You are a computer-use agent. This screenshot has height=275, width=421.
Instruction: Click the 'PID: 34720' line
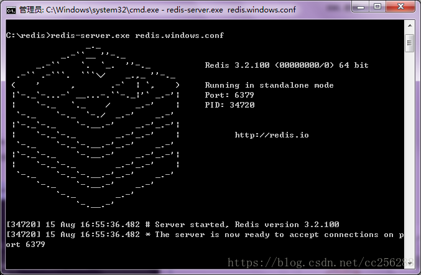pos(229,105)
